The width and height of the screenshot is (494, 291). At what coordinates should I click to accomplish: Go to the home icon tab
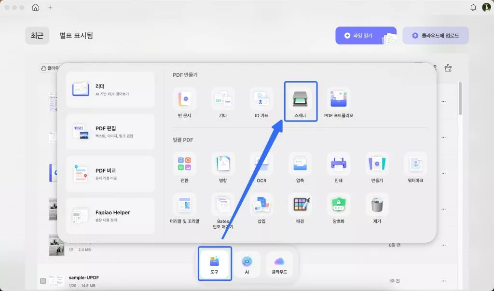pyautogui.click(x=36, y=7)
